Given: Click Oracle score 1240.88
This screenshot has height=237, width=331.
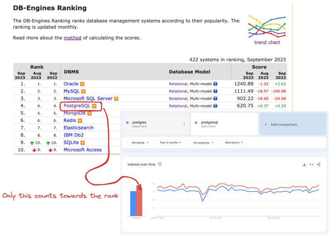Looking at the screenshot, I should 244,84.
